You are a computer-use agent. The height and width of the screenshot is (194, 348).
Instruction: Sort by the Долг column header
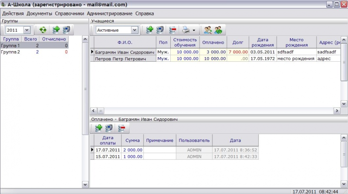(238, 42)
